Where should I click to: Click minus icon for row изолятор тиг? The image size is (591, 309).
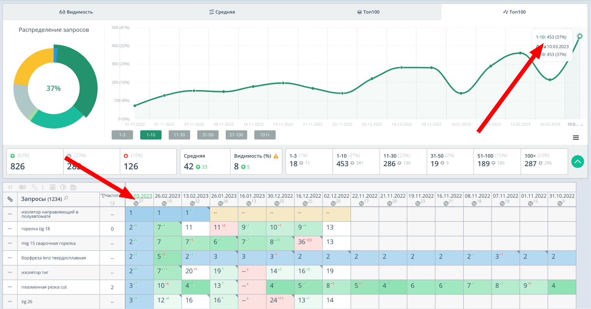click(x=10, y=272)
